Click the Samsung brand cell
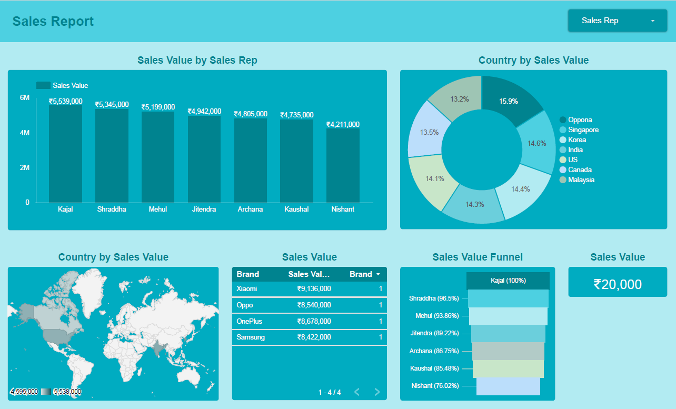676x409 pixels. tap(251, 337)
